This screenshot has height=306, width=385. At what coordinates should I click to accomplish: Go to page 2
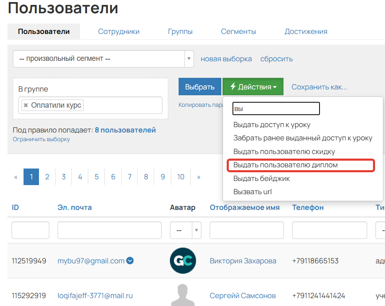point(47,177)
